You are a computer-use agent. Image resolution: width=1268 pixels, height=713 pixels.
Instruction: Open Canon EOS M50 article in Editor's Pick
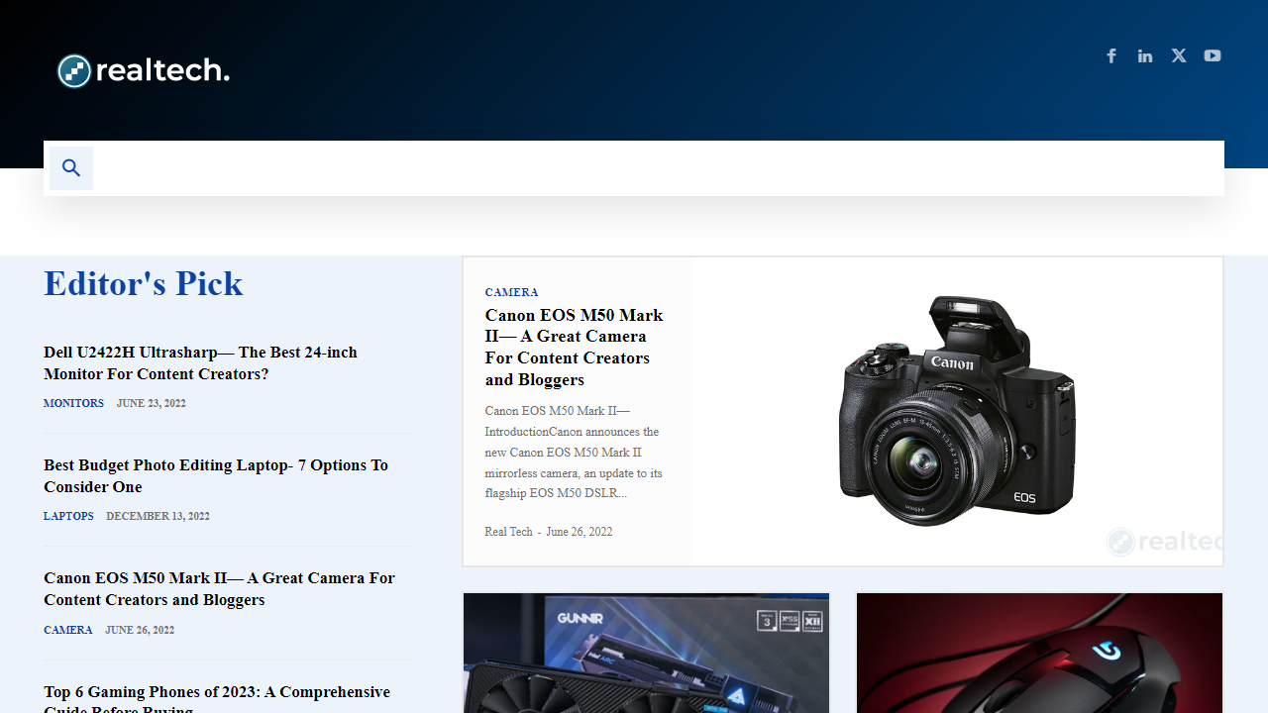pyautogui.click(x=219, y=589)
